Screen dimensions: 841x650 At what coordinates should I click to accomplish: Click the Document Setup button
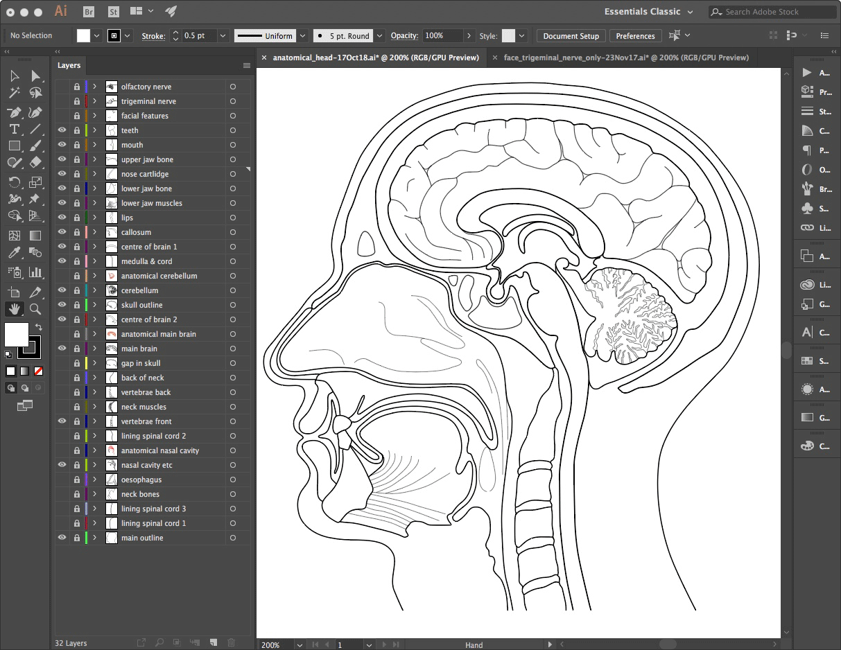pos(571,35)
